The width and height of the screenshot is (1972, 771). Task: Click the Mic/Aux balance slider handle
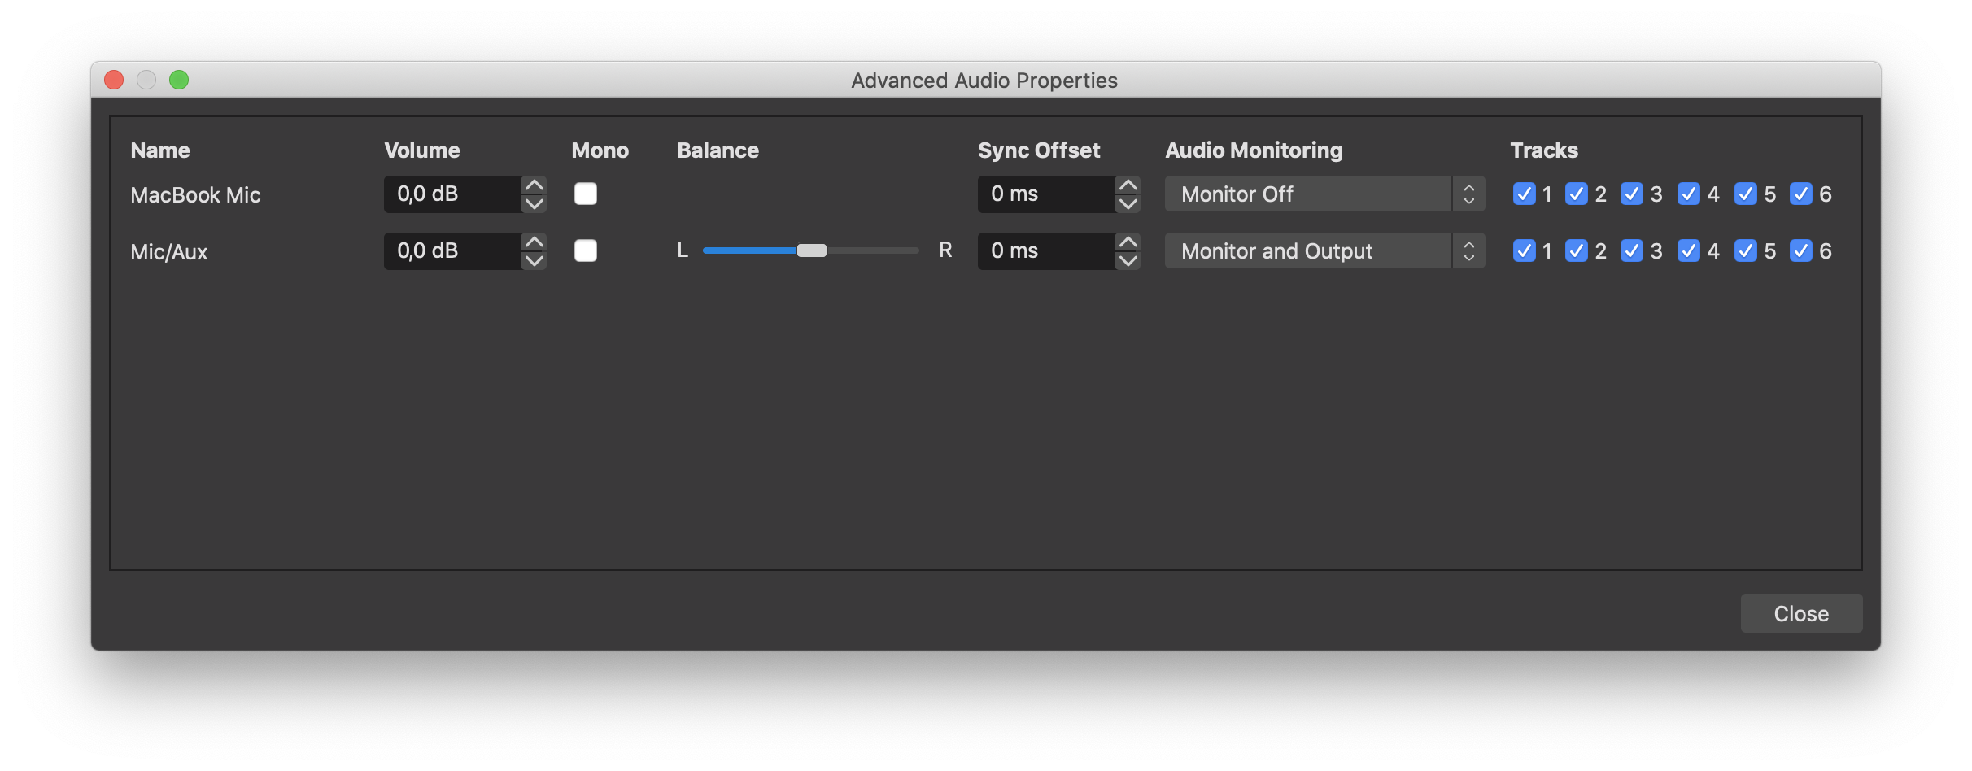pyautogui.click(x=811, y=250)
